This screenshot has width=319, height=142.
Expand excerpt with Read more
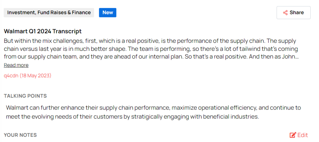pyautogui.click(x=16, y=65)
